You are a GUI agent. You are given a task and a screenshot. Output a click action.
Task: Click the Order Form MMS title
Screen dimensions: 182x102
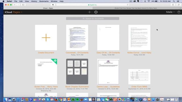[x=139, y=87]
